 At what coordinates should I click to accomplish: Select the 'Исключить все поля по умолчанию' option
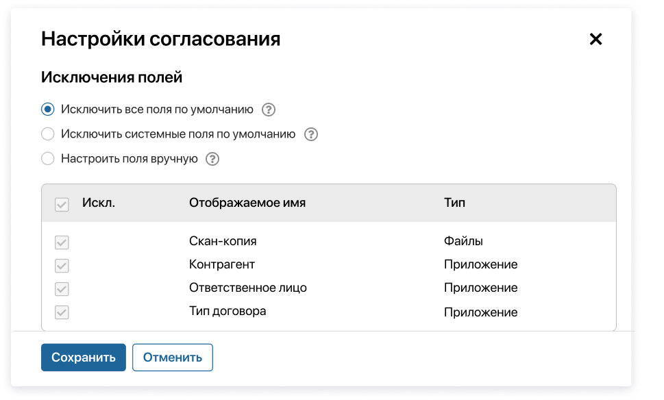[47, 108]
